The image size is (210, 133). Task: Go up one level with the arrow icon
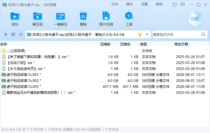point(6,34)
